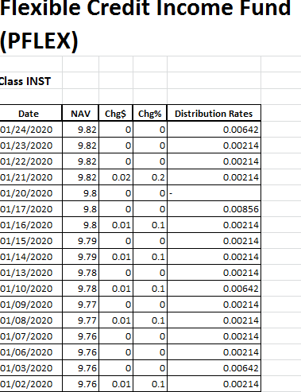Select distribution rate 0.00642 for 01/10/2020
Screen dimensions: 301x392
point(214,289)
